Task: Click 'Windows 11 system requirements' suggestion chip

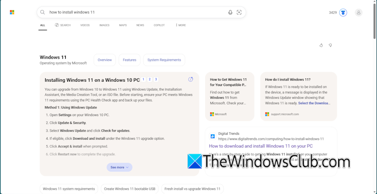Action: coord(69,189)
